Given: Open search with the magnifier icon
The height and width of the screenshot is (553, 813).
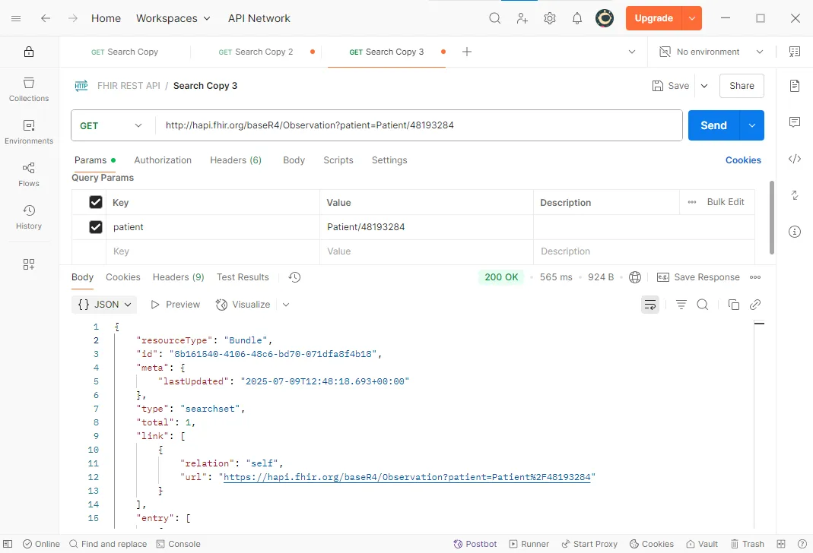Looking at the screenshot, I should tap(494, 18).
